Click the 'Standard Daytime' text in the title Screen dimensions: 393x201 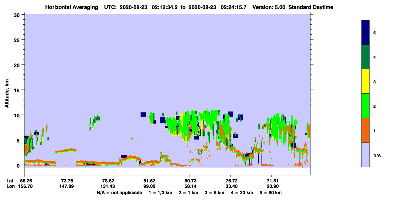click(311, 7)
